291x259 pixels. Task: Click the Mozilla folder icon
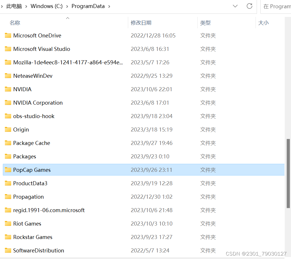[x=8, y=62]
